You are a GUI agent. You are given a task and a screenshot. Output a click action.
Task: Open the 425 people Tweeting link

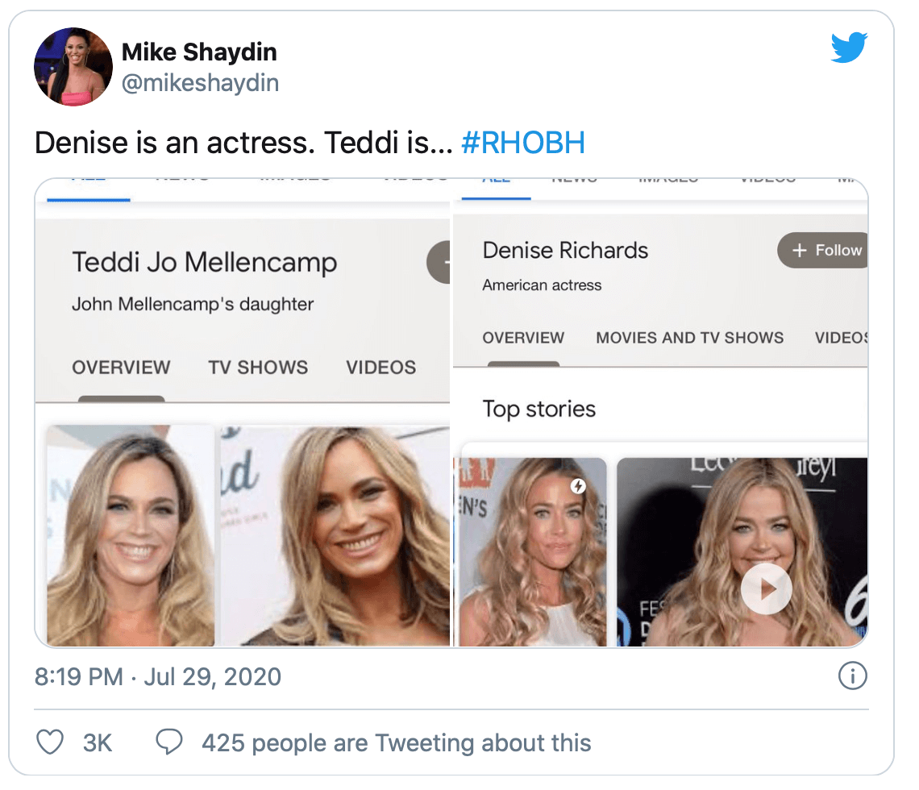click(x=396, y=742)
